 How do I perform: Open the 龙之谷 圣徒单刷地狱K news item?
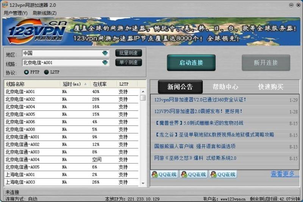pyautogui.click(x=214, y=134)
